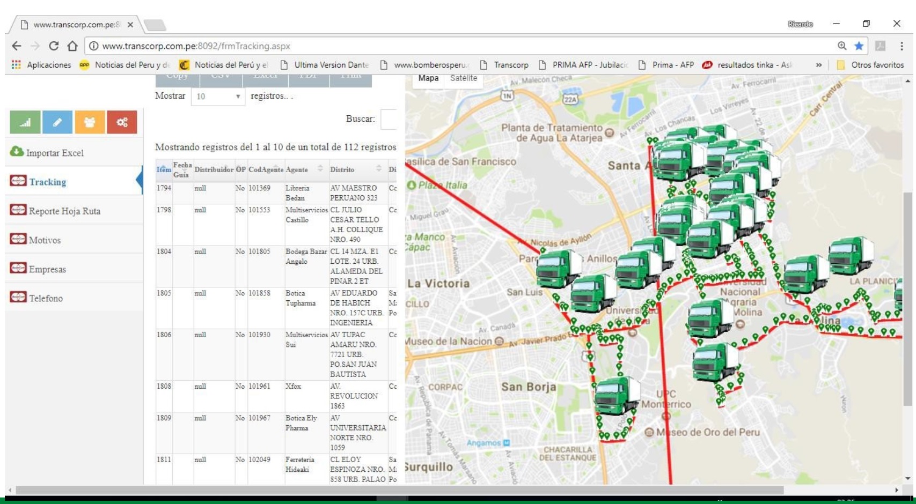Select the Mapa view tab
Image resolution: width=916 pixels, height=504 pixels.
click(x=428, y=78)
